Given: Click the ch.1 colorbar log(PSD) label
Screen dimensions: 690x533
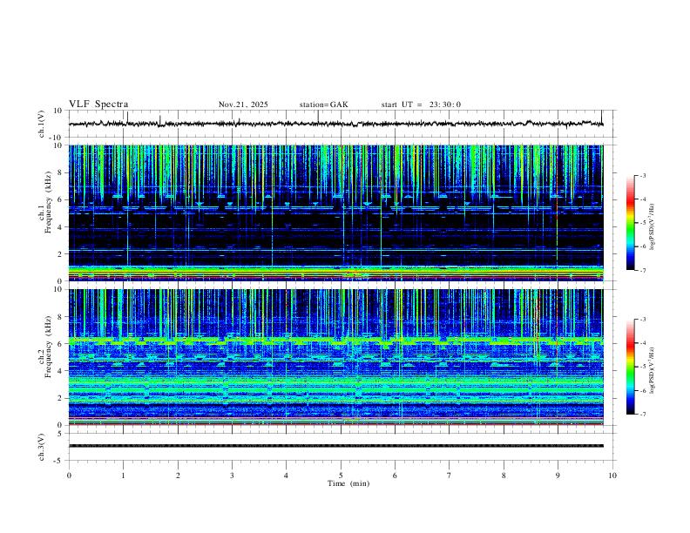Looking at the screenshot, I should coord(653,226).
